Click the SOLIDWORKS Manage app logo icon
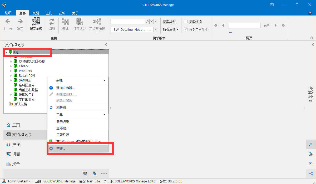The height and width of the screenshot is (184, 316). (4, 5)
